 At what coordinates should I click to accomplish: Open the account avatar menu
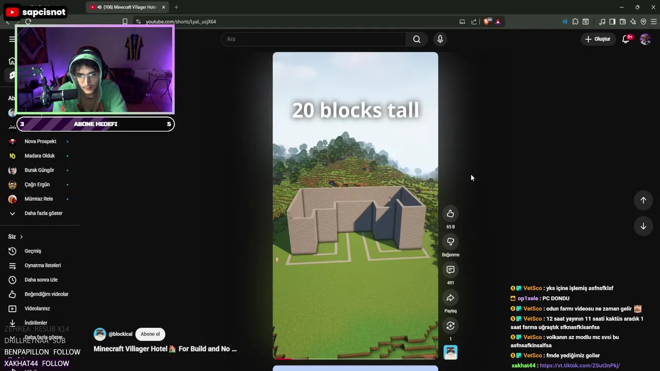(x=645, y=39)
